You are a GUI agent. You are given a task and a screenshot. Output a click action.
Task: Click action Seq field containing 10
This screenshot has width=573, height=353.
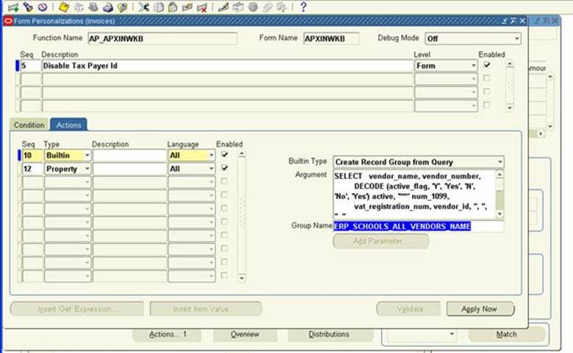click(32, 155)
